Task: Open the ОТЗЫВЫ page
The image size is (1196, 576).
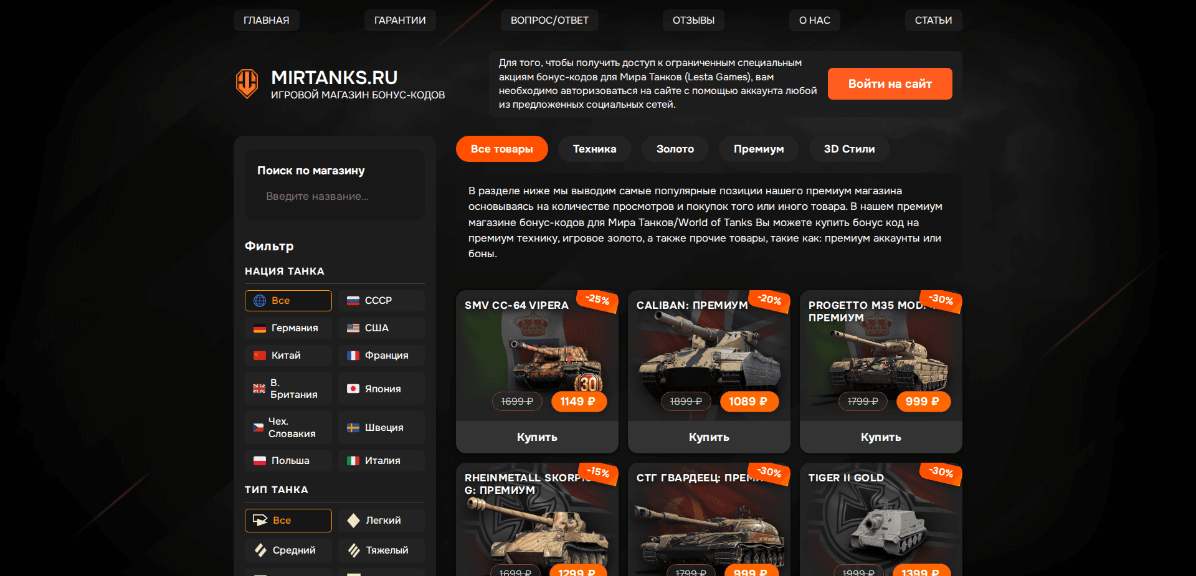Action: point(693,21)
